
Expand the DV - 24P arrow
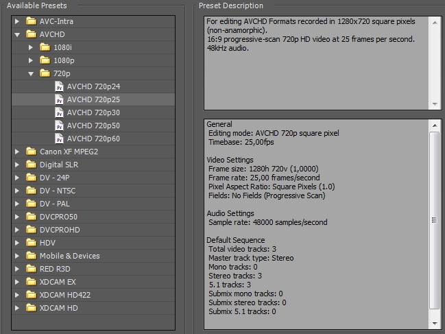(x=17, y=178)
